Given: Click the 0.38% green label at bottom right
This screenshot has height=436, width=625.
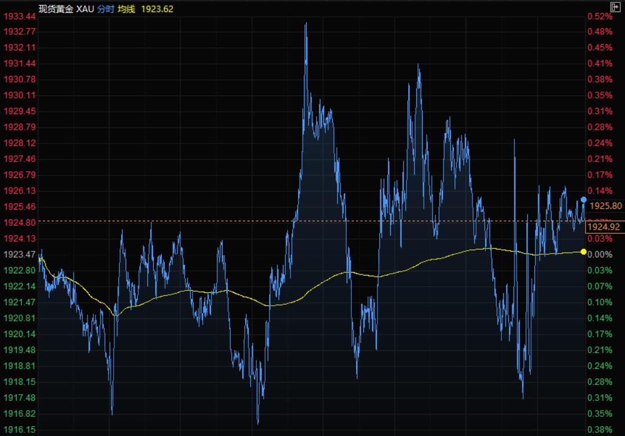Looking at the screenshot, I should point(599,430).
